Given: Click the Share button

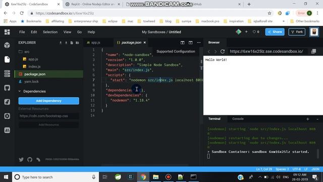Looking at the screenshot, I should coord(275,32).
